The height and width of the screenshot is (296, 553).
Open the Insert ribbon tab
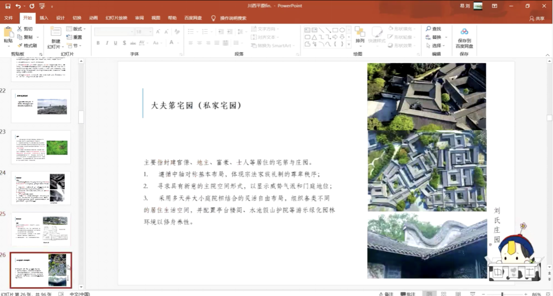pyautogui.click(x=44, y=18)
